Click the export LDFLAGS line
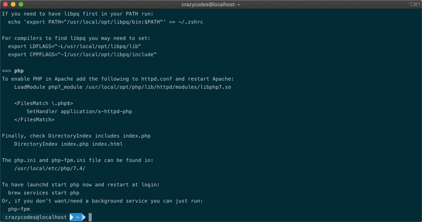 click(74, 46)
